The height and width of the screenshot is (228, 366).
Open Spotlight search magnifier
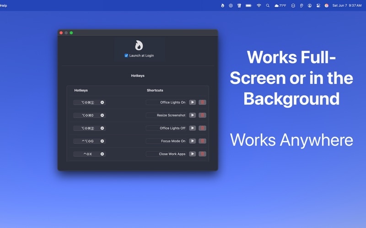(x=268, y=5)
